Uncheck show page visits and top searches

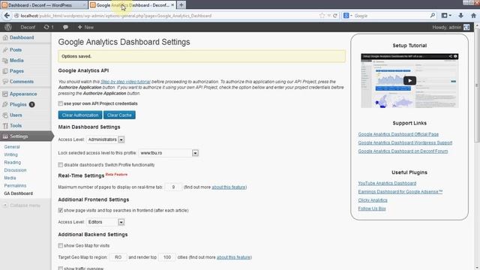pos(60,210)
